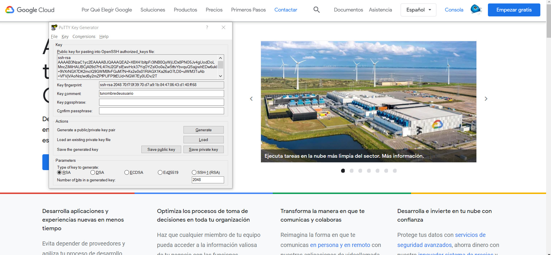Image resolution: width=551 pixels, height=255 pixels.
Task: Click the Empezar gratis button
Action: coord(514,10)
